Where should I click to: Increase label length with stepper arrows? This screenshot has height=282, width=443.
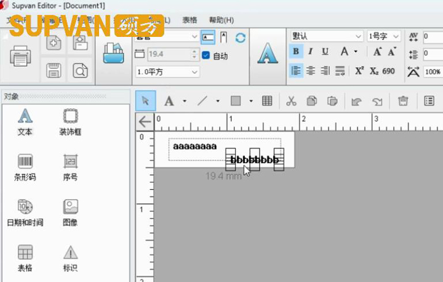pos(194,52)
